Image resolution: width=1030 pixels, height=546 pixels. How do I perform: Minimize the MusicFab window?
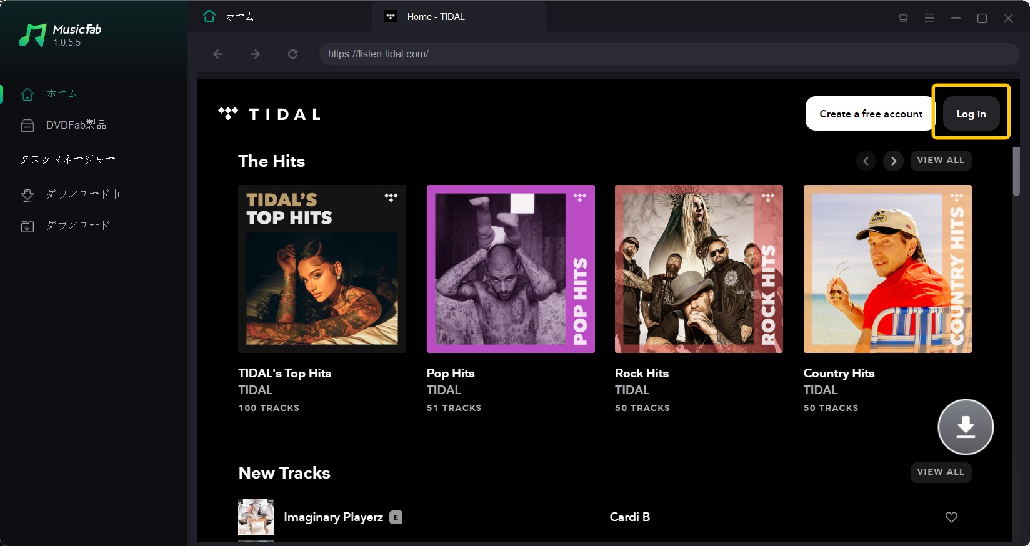pyautogui.click(x=956, y=18)
